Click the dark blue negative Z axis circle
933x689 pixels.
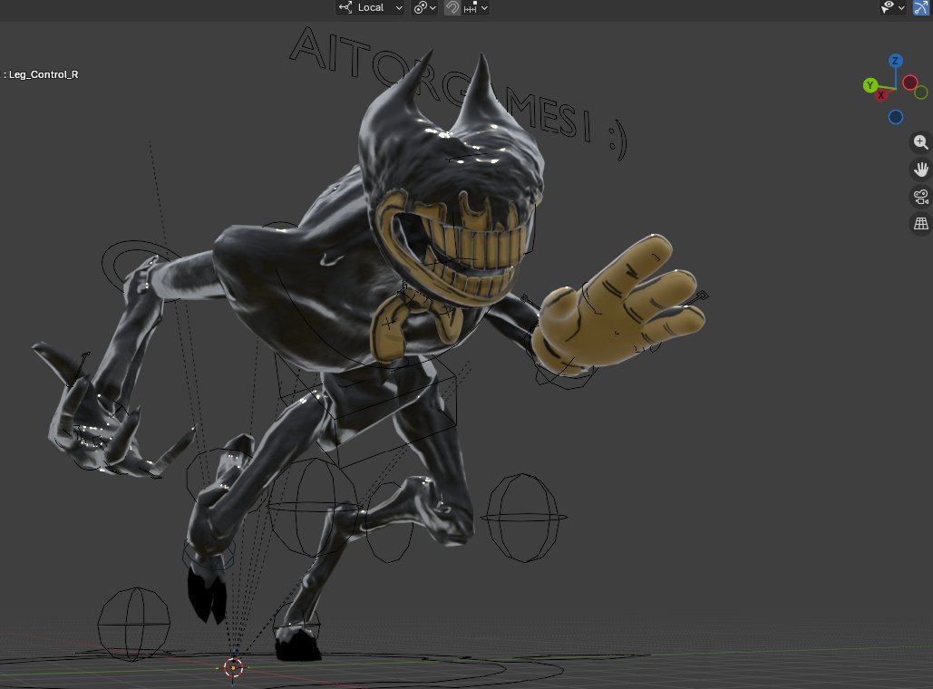pyautogui.click(x=896, y=117)
